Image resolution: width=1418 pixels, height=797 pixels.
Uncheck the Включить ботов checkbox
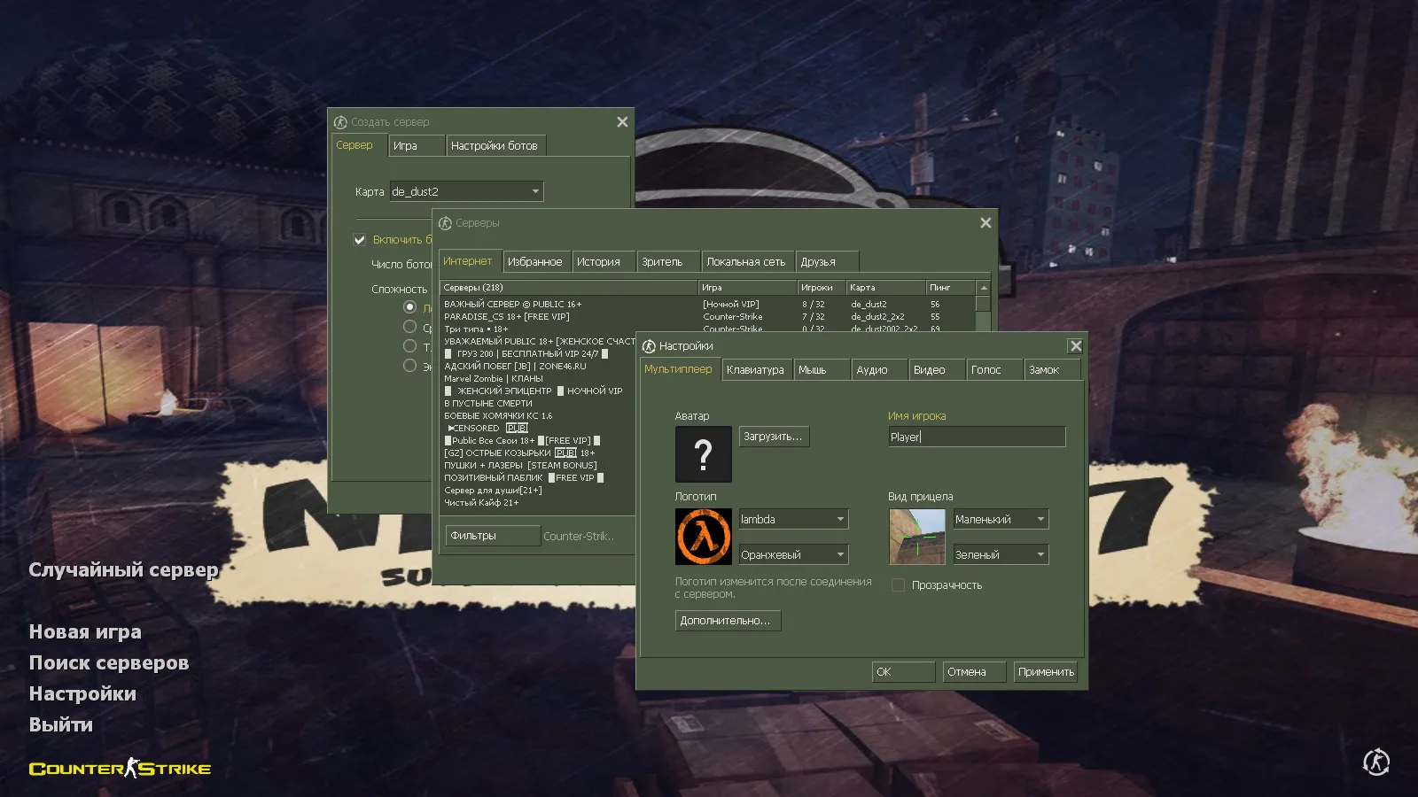(x=360, y=240)
